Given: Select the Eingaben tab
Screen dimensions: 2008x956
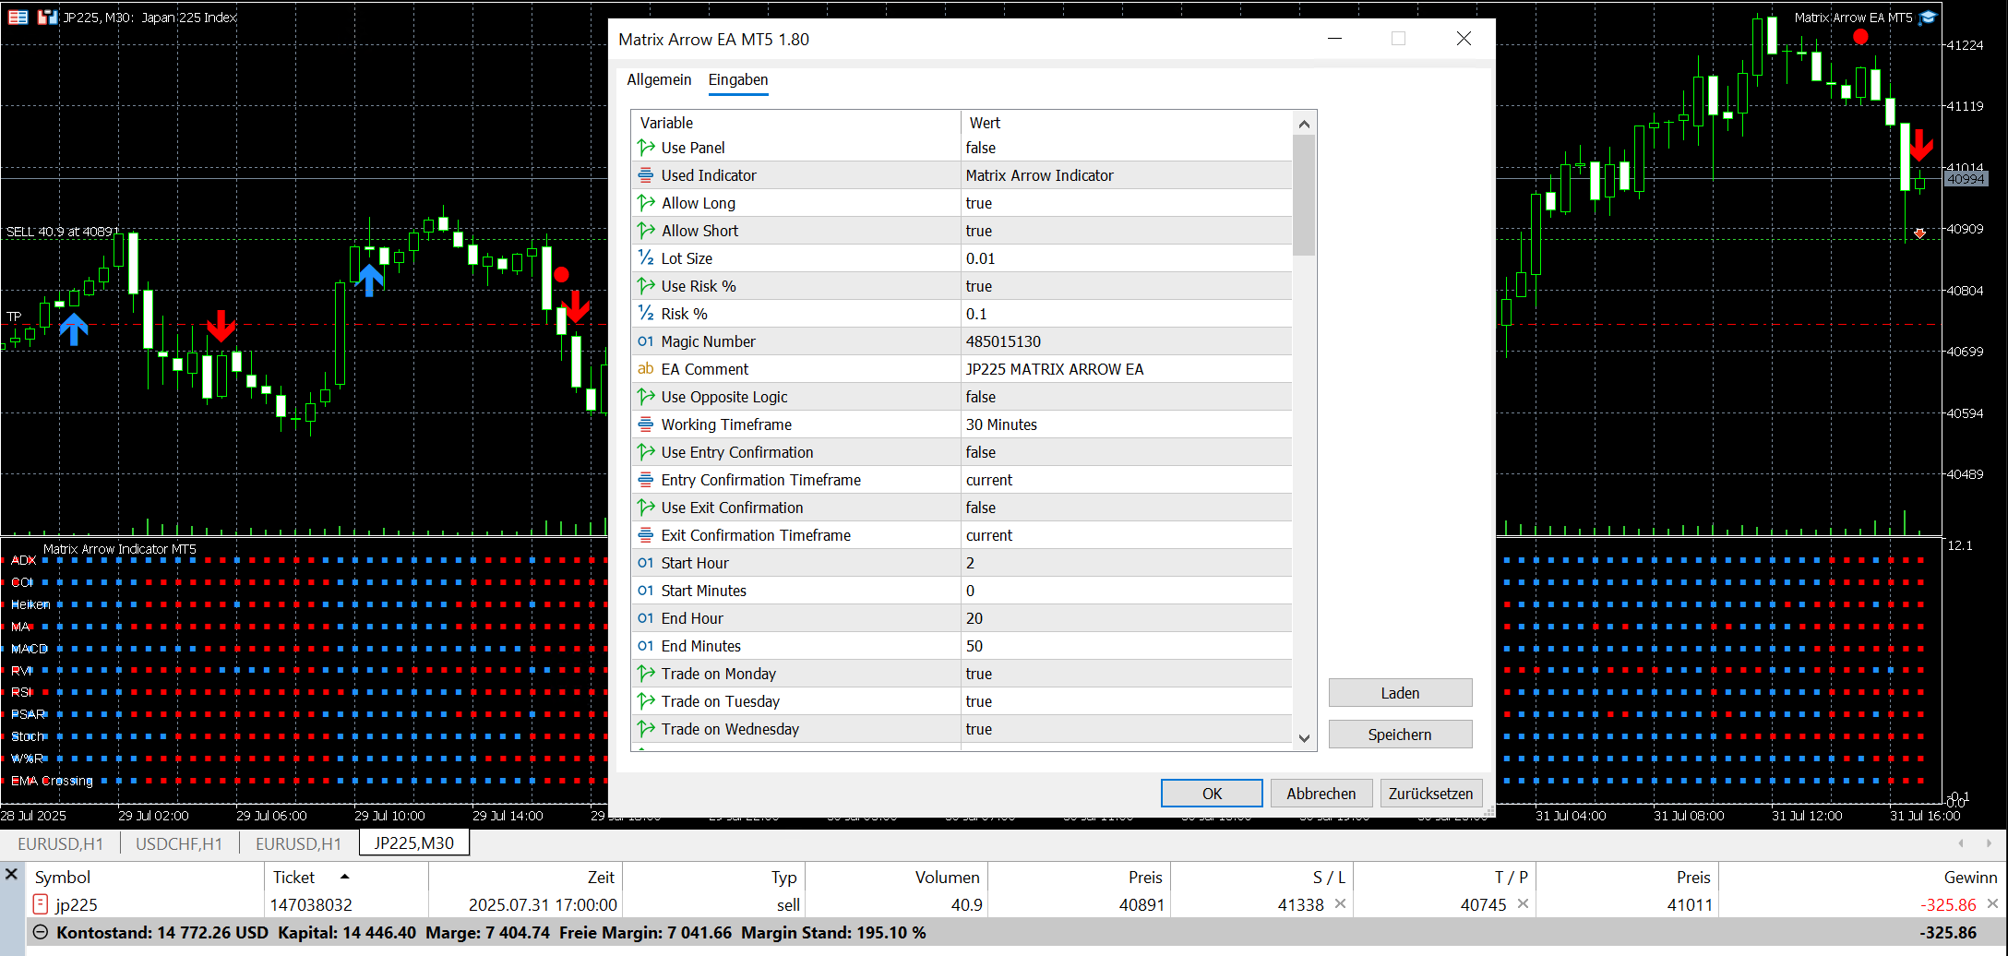Looking at the screenshot, I should (x=738, y=79).
